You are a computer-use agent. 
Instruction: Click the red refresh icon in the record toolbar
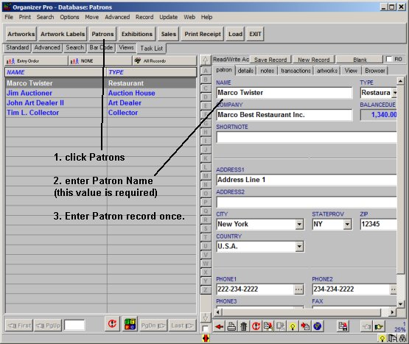pos(256,326)
